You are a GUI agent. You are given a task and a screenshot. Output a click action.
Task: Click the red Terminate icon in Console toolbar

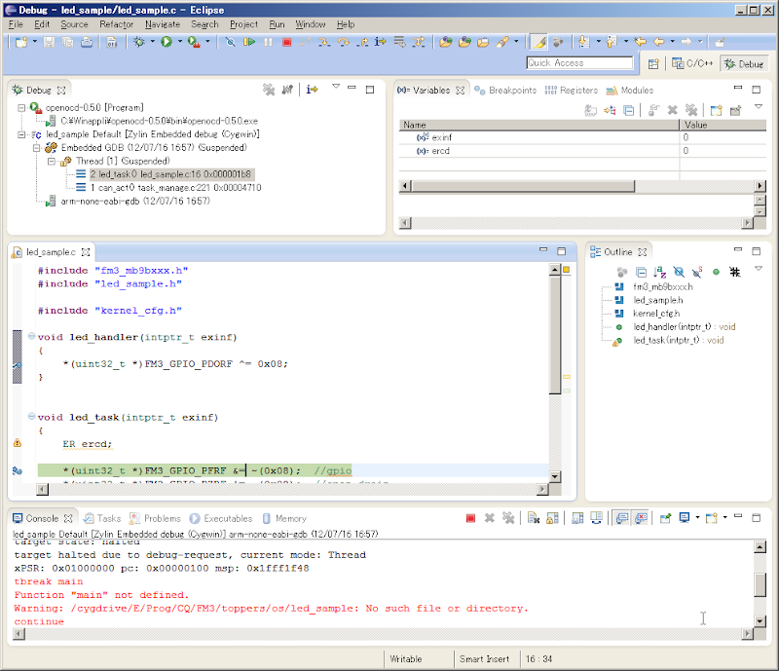tap(470, 519)
